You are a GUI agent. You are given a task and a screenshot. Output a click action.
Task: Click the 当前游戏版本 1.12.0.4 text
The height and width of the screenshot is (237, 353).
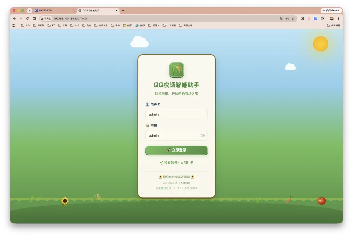(x=176, y=188)
